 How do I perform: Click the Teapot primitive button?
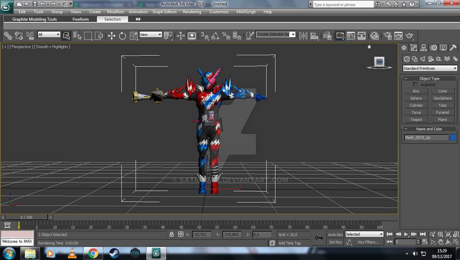click(416, 119)
